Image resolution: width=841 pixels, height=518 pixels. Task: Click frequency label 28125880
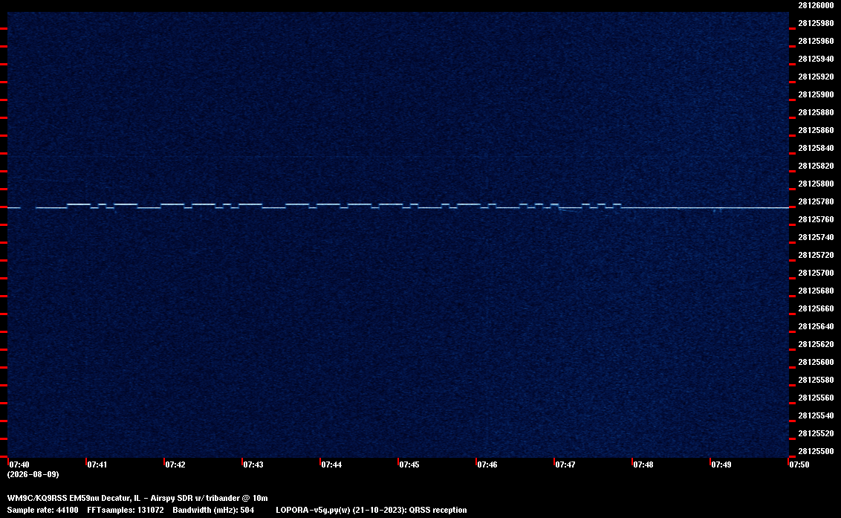coord(816,112)
